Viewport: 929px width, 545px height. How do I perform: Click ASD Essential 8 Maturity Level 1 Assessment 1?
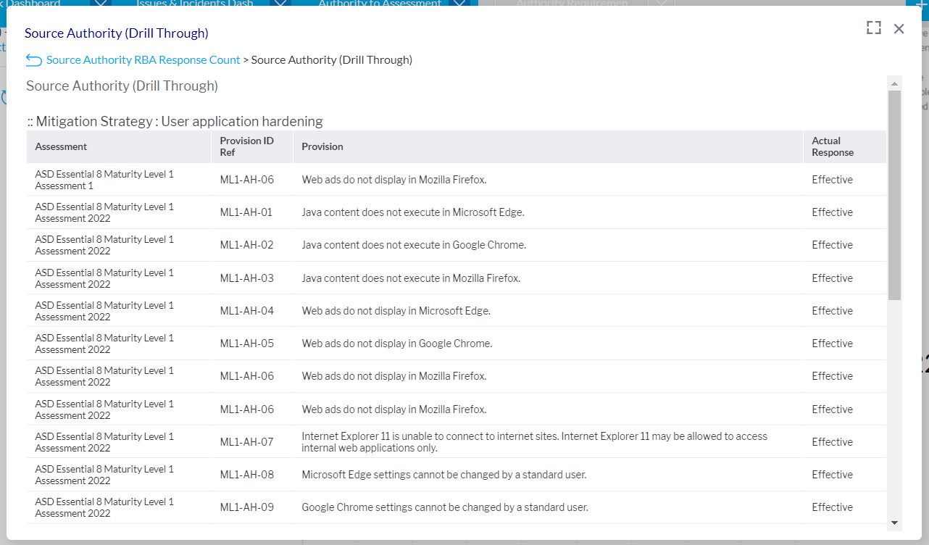tap(104, 180)
